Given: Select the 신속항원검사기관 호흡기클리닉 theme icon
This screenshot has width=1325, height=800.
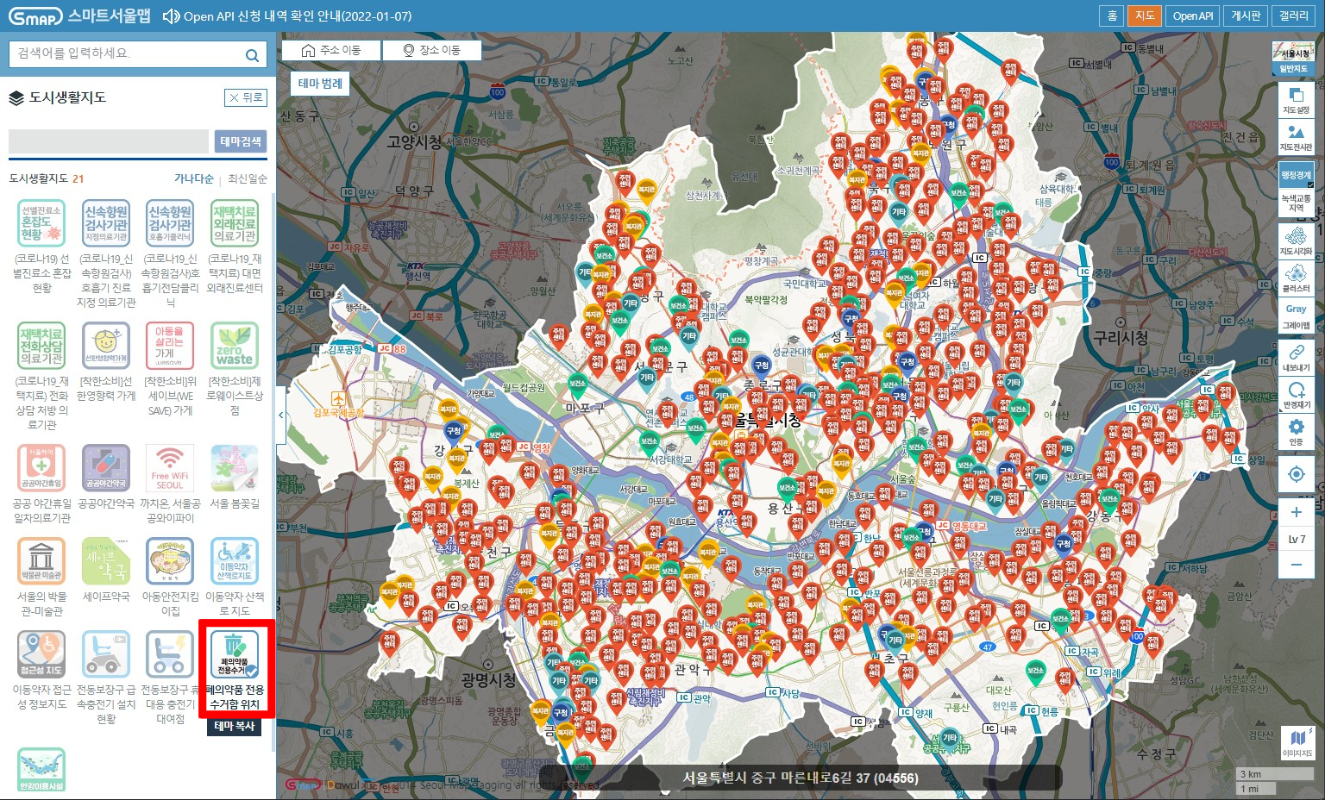Looking at the screenshot, I should pos(170,223).
